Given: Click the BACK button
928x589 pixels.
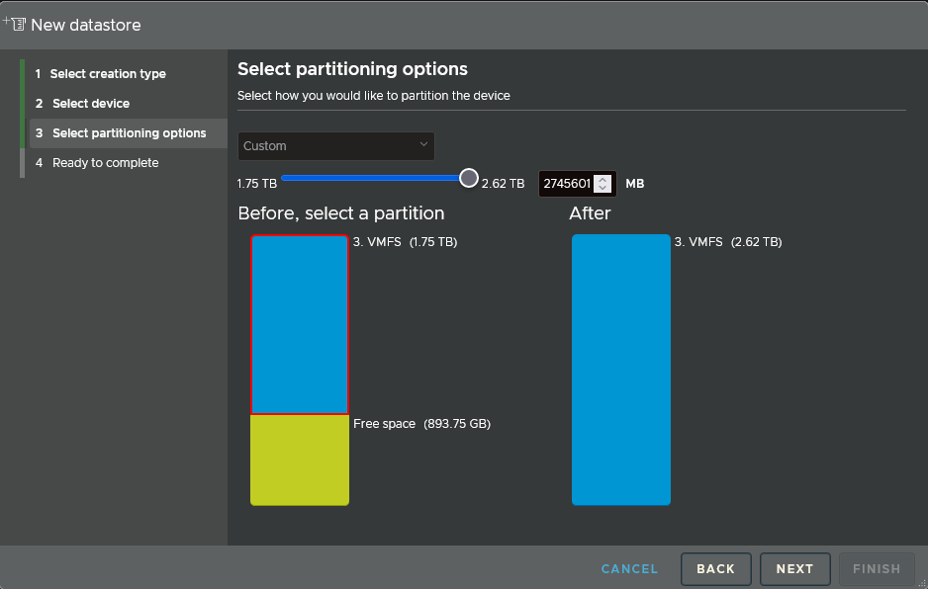Looking at the screenshot, I should (x=715, y=568).
